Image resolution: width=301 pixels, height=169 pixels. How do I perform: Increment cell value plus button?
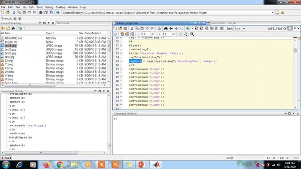coord(152,34)
